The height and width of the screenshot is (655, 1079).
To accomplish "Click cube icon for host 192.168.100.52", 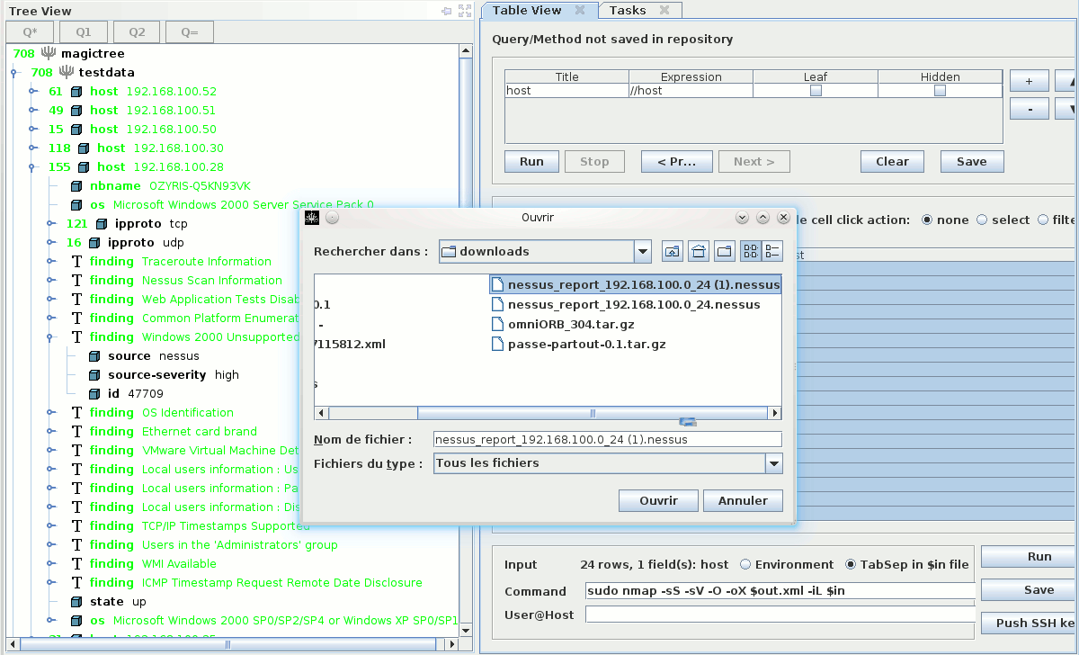I will pos(76,92).
